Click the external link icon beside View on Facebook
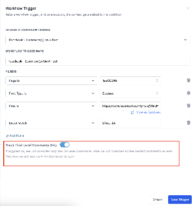This screenshot has width=195, height=206. point(133,112)
